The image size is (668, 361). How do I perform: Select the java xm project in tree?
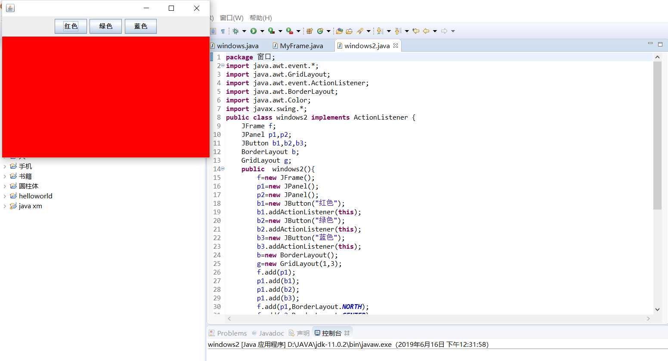point(30,206)
